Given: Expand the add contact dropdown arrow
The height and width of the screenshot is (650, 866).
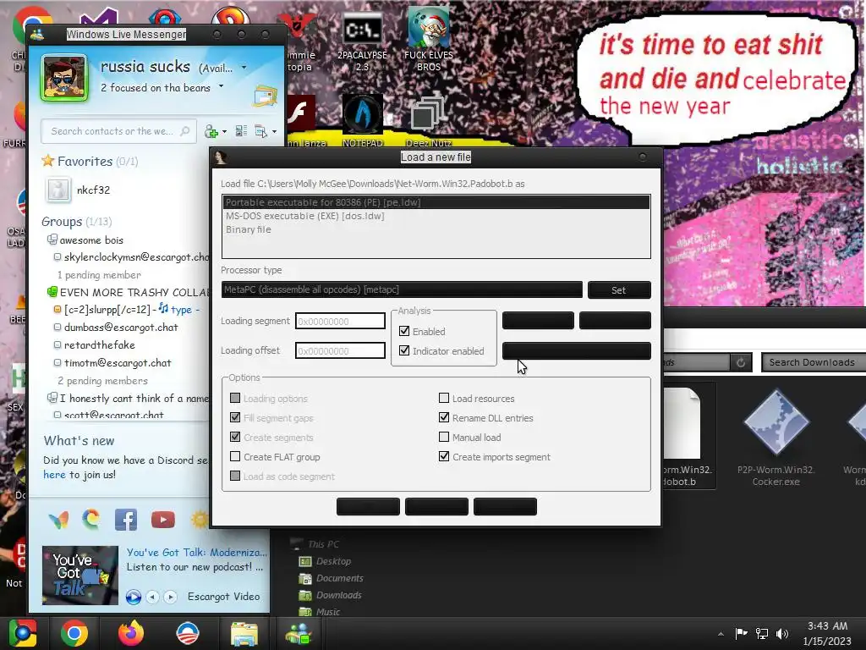Looking at the screenshot, I should coord(223,132).
